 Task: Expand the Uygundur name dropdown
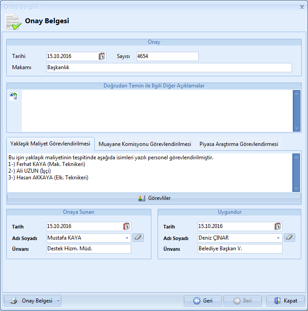click(278, 238)
